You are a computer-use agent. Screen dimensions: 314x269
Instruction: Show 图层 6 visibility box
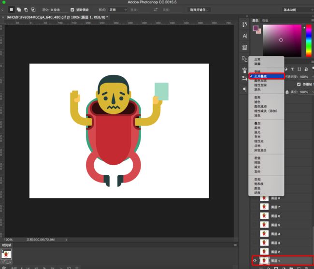point(255,216)
